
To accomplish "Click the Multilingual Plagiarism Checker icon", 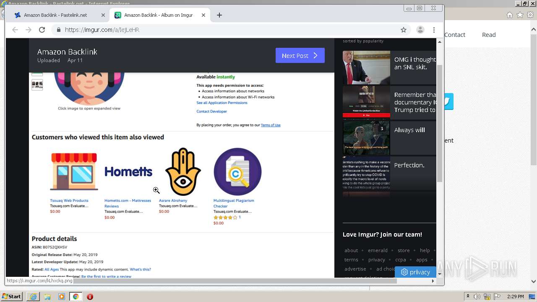I will [x=237, y=172].
